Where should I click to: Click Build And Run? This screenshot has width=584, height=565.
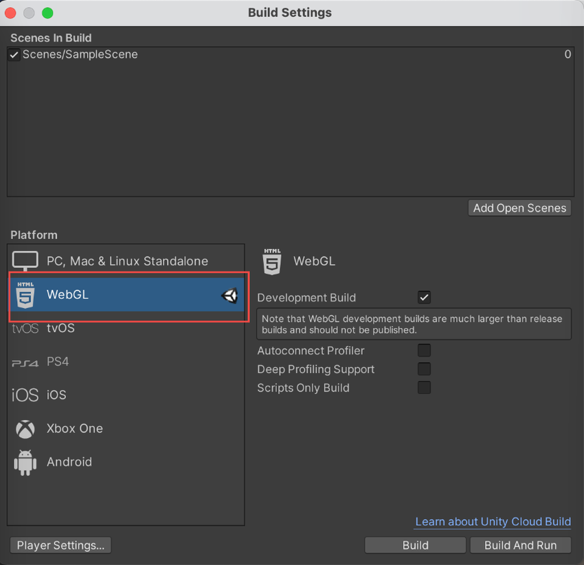coord(520,545)
